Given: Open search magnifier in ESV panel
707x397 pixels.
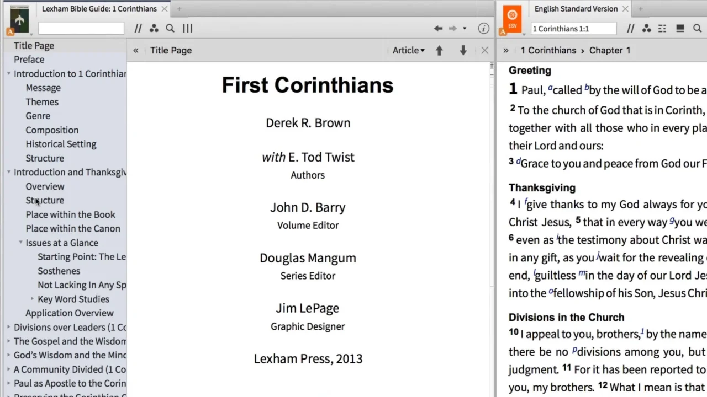Looking at the screenshot, I should (x=698, y=29).
